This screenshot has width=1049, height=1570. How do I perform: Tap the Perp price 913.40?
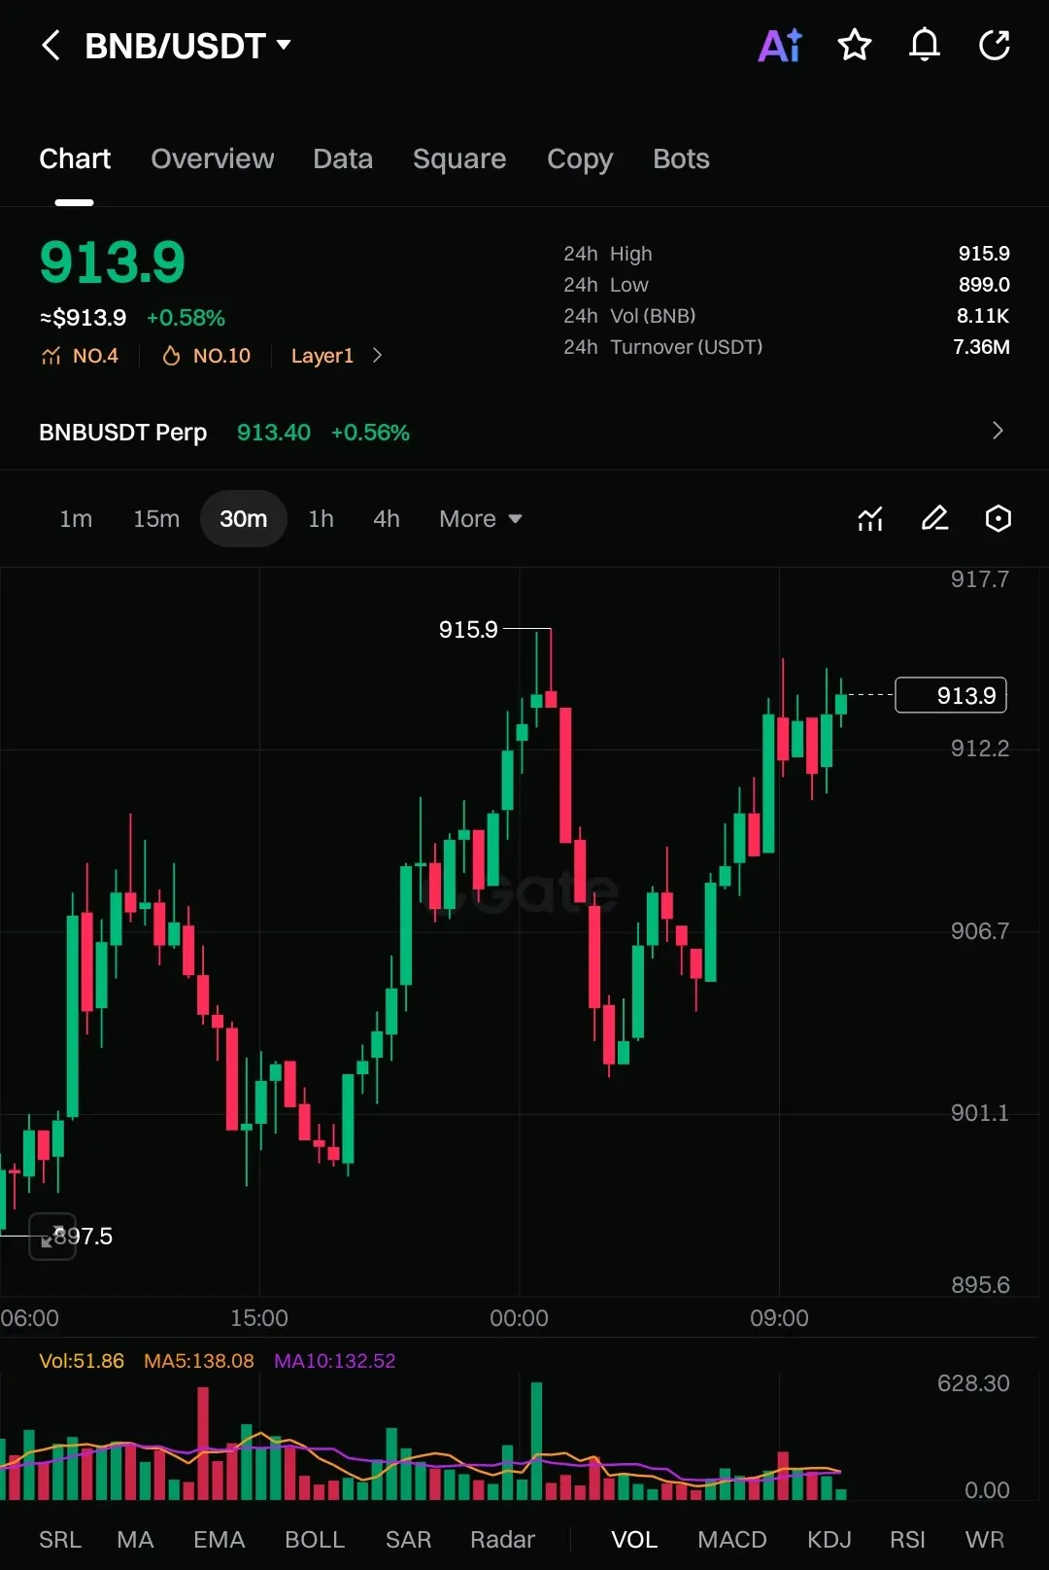(x=274, y=433)
